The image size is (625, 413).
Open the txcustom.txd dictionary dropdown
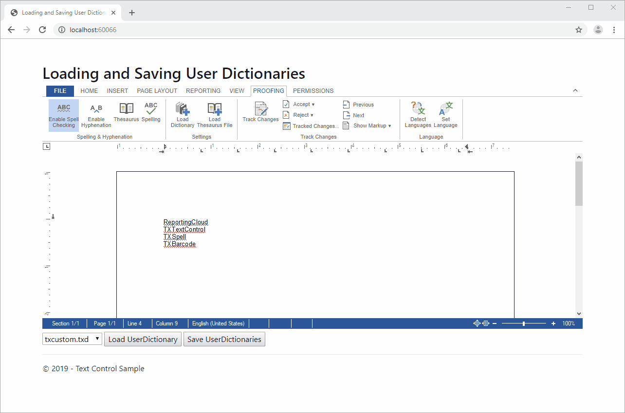tap(72, 339)
